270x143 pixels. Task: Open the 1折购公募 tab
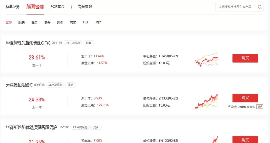click(x=35, y=7)
